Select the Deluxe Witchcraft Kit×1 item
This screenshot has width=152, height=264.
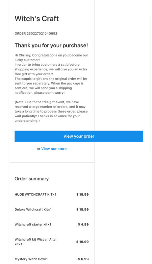pyautogui.click(x=33, y=210)
